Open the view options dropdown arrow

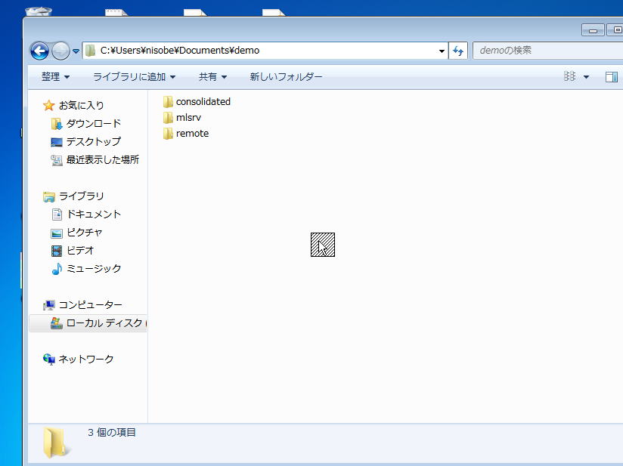(586, 77)
